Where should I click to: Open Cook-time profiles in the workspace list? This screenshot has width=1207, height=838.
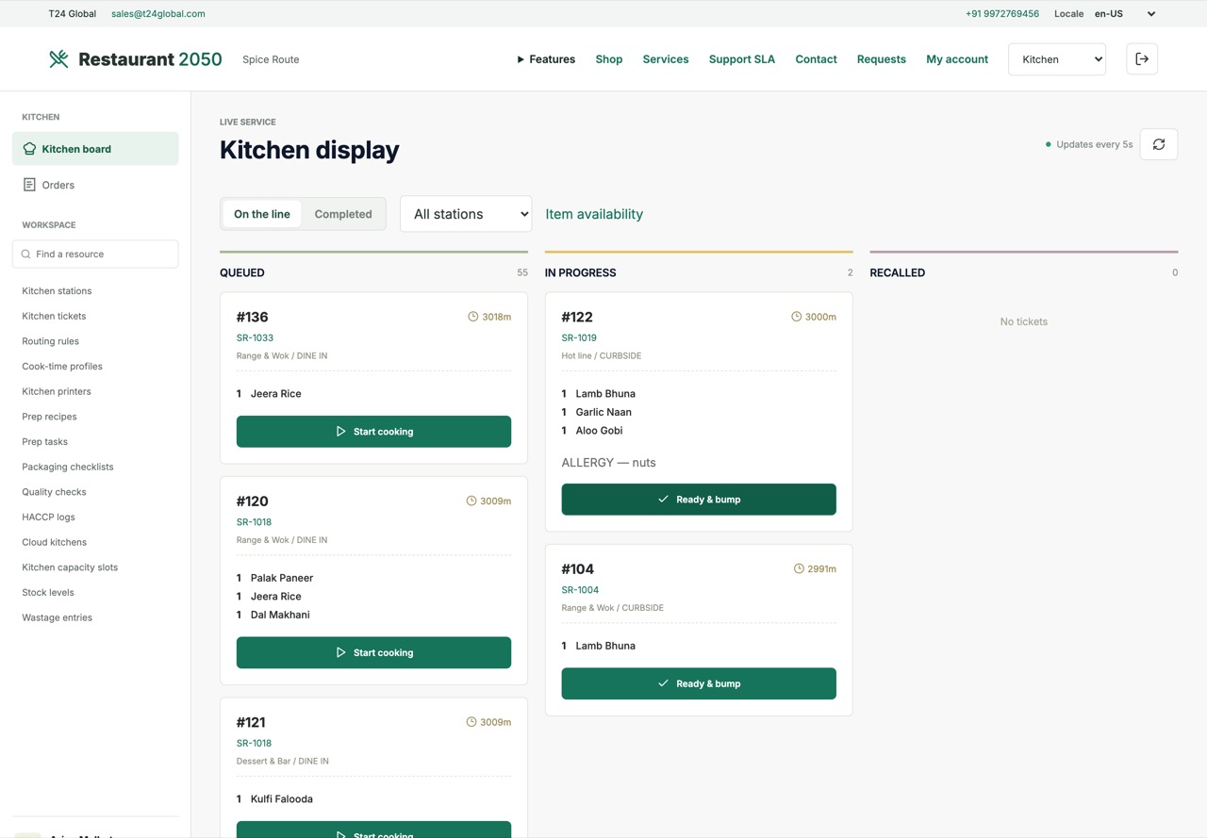coord(62,367)
